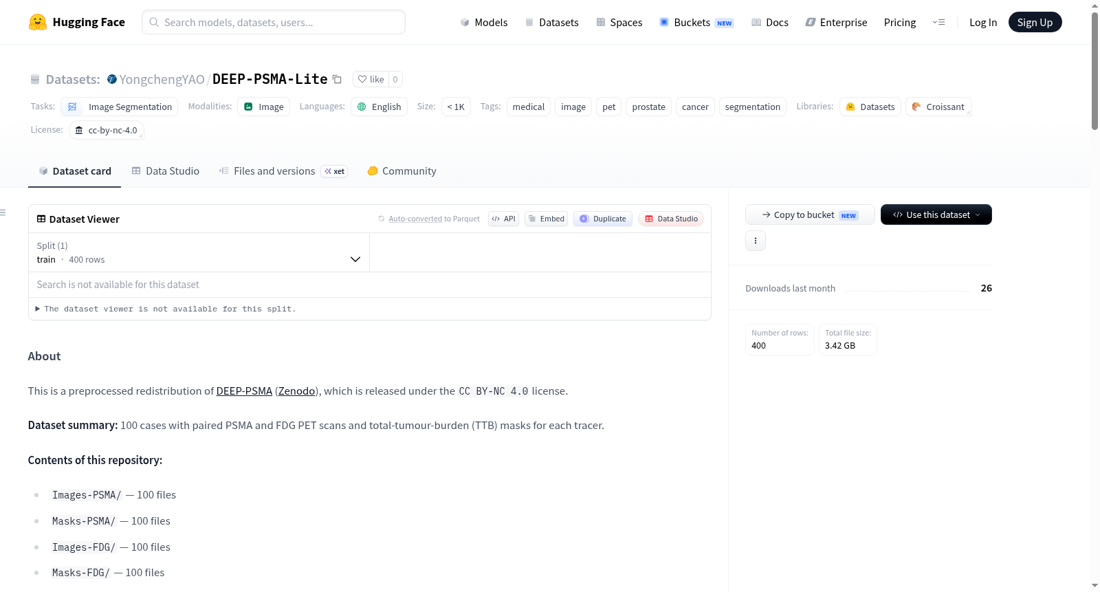Switch to the Dataset card tab
Screen dimensions: 1100x592
pos(74,171)
